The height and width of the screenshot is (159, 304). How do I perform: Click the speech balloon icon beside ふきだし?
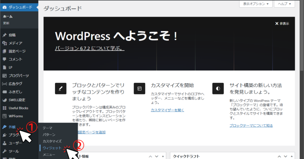tap(4, 92)
